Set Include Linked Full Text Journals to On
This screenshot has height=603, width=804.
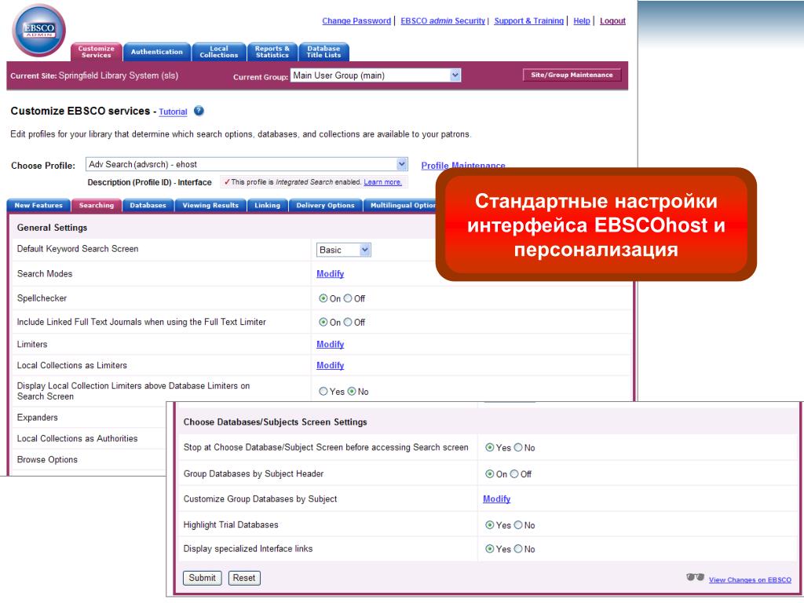pyautogui.click(x=323, y=322)
